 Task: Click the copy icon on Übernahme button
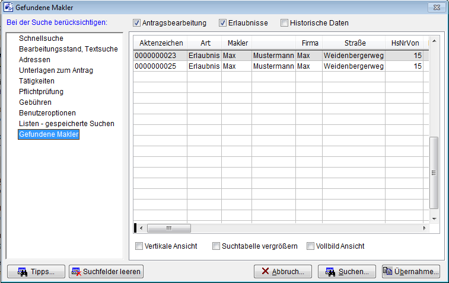point(388,272)
